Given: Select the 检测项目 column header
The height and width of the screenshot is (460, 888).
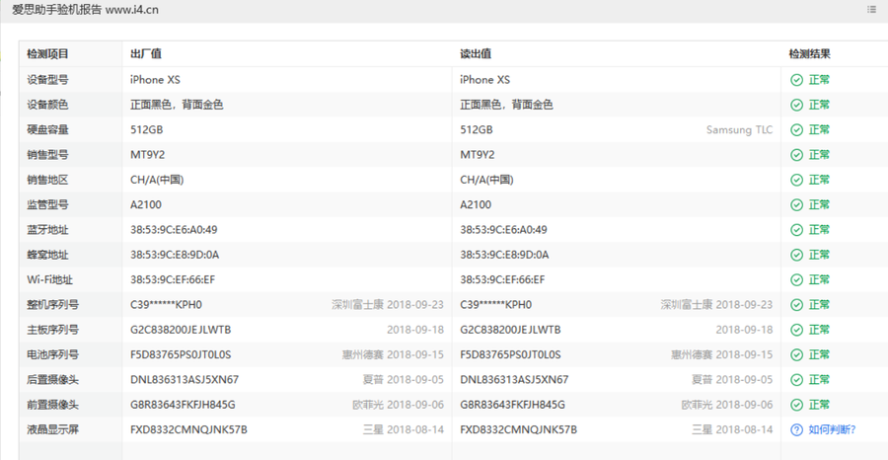Looking at the screenshot, I should (x=47, y=54).
